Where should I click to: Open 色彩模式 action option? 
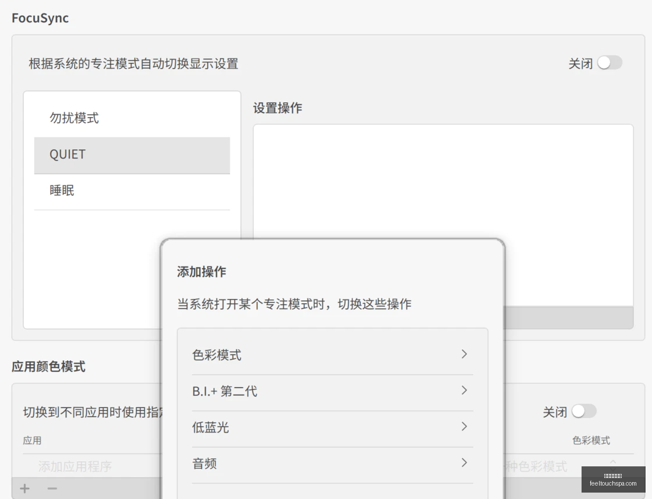click(x=332, y=355)
